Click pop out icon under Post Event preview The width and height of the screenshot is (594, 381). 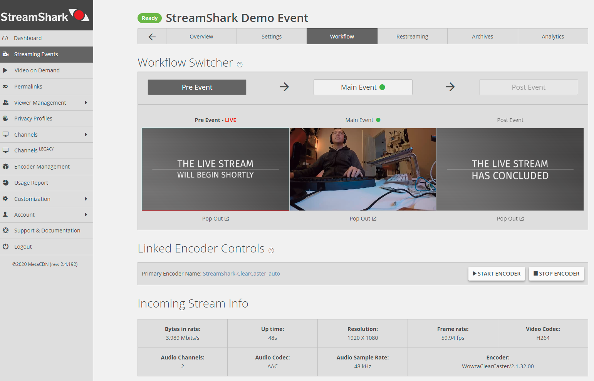[522, 219]
